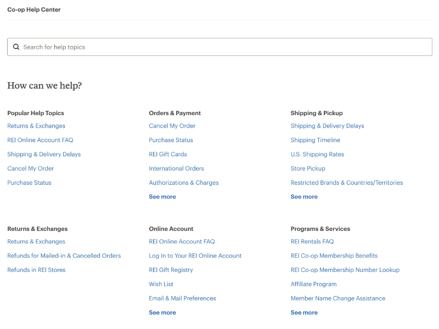Expand See more under Online Account
The height and width of the screenshot is (329, 439).
coord(162,313)
